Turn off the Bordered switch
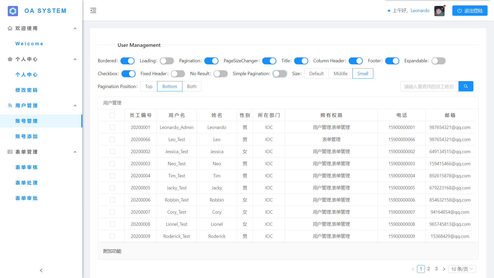 click(127, 61)
